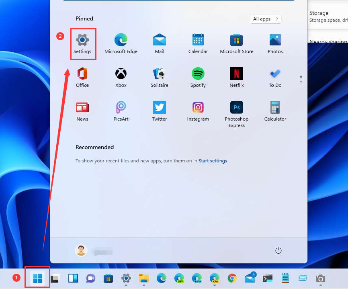Open Mail with 4 notifications on taskbar
Image resolution: width=348 pixels, height=289 pixels.
click(x=250, y=277)
